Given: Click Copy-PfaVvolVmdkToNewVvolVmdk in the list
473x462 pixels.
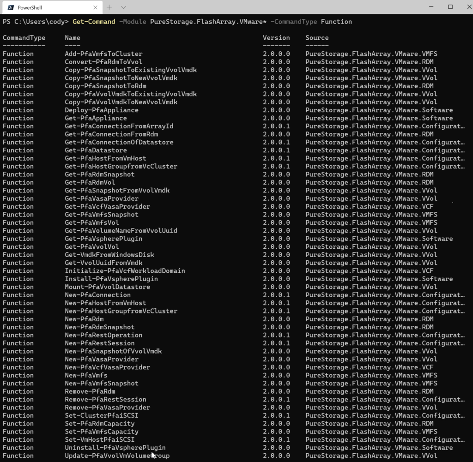Looking at the screenshot, I should 121,102.
